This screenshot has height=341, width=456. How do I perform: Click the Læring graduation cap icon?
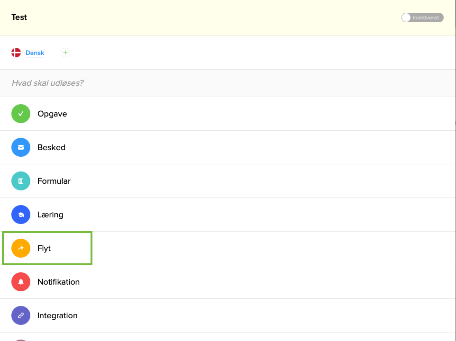click(x=21, y=215)
